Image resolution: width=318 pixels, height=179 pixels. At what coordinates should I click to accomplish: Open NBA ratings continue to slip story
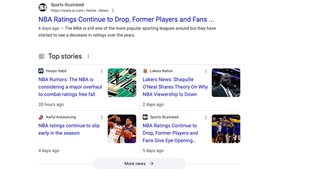click(69, 129)
